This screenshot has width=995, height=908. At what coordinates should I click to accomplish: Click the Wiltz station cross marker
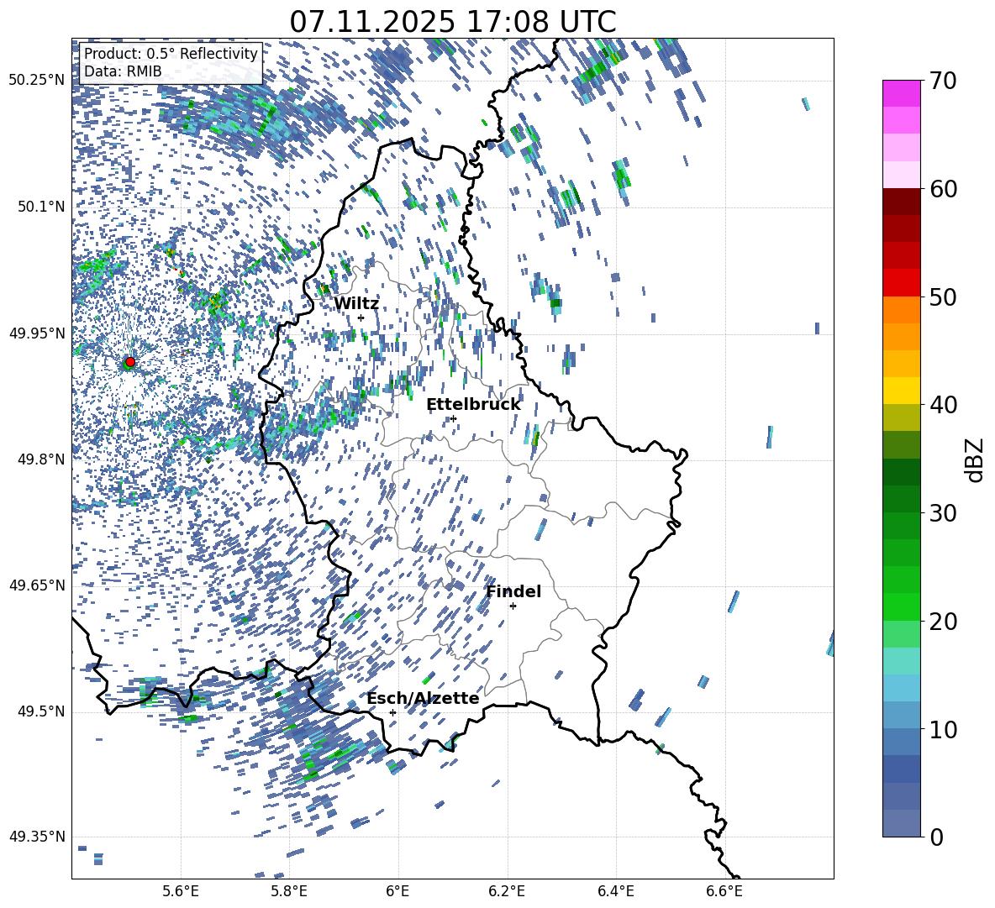pyautogui.click(x=361, y=318)
